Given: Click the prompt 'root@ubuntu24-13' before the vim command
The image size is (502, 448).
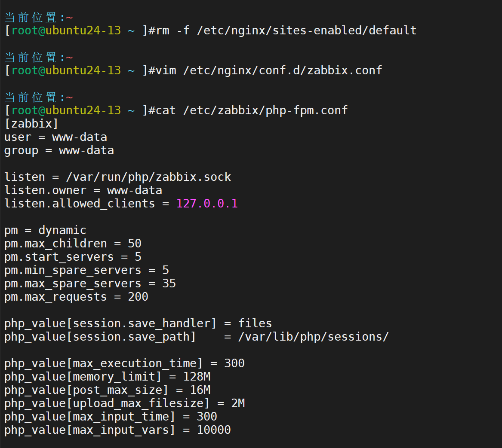Looking at the screenshot, I should pos(66,70).
